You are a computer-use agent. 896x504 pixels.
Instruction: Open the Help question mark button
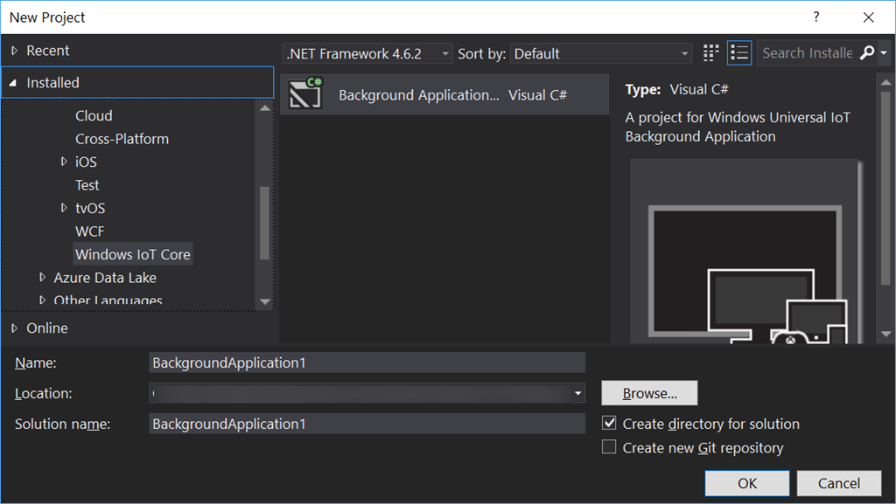(x=816, y=17)
